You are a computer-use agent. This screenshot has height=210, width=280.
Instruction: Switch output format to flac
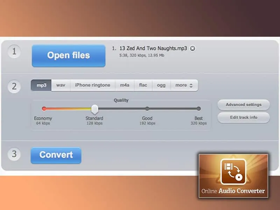click(143, 85)
